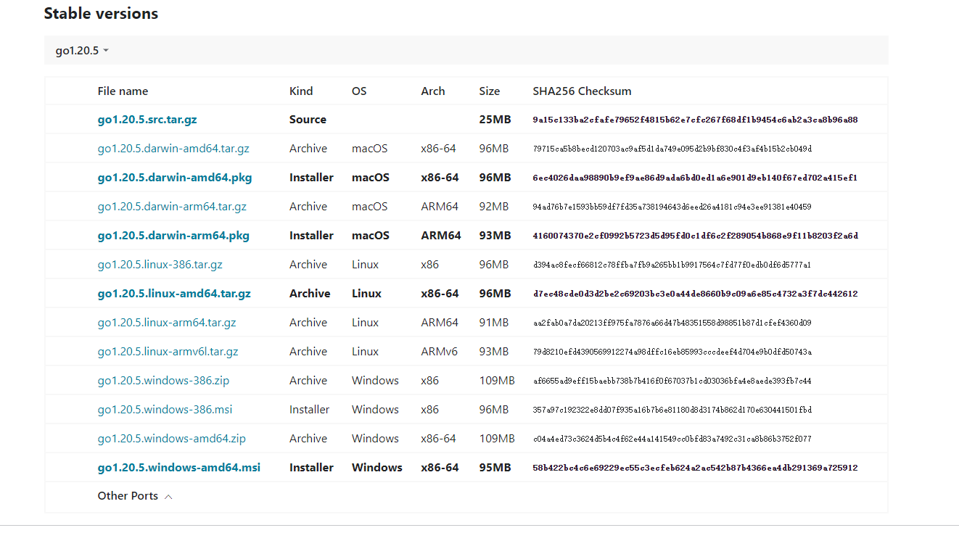Select checksum of linux-amd64.tar.gz row

point(695,294)
